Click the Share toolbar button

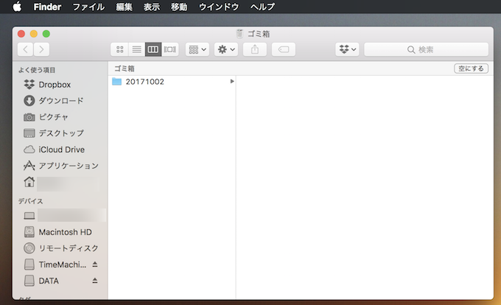(255, 49)
